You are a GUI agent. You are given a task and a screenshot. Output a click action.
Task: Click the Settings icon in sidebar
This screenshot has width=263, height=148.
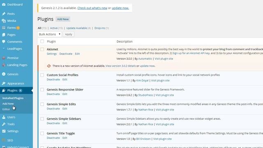tap(4, 131)
